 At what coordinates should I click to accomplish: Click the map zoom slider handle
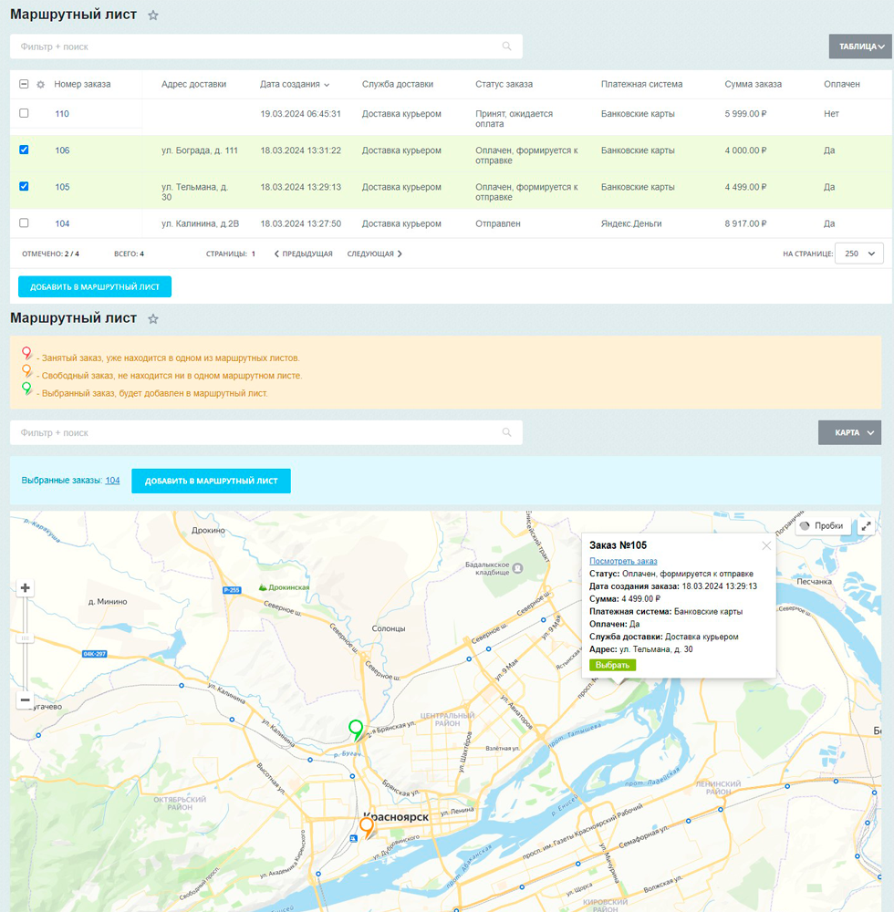coord(25,638)
